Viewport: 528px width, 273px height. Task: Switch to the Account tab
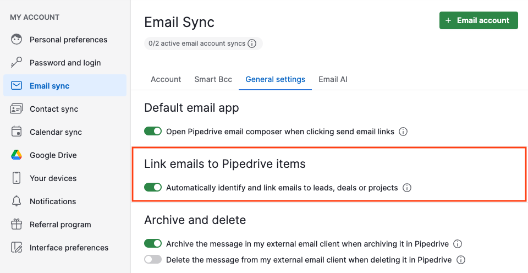166,80
